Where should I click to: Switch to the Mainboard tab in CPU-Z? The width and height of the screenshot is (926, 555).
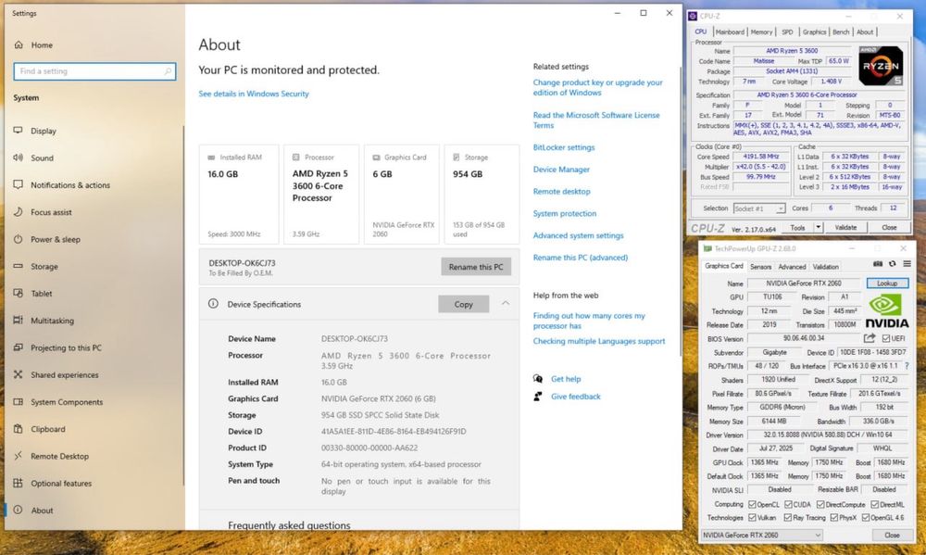(x=730, y=32)
